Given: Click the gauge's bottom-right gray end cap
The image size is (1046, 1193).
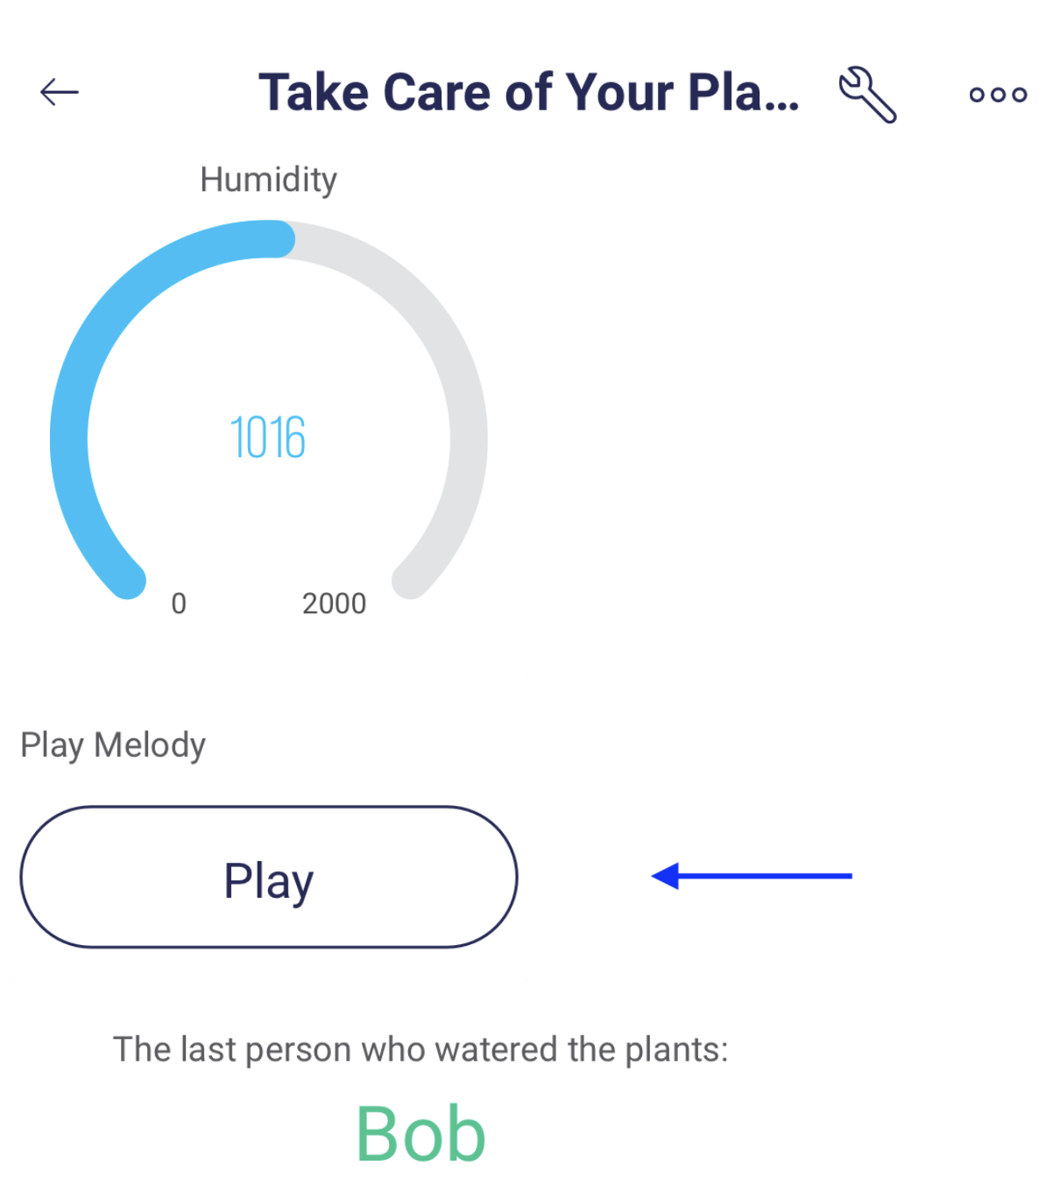Looking at the screenshot, I should click(410, 580).
